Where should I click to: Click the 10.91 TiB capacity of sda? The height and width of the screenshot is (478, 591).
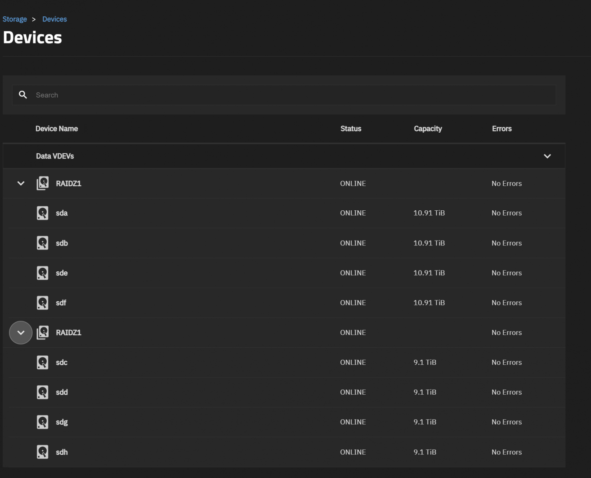tap(429, 213)
